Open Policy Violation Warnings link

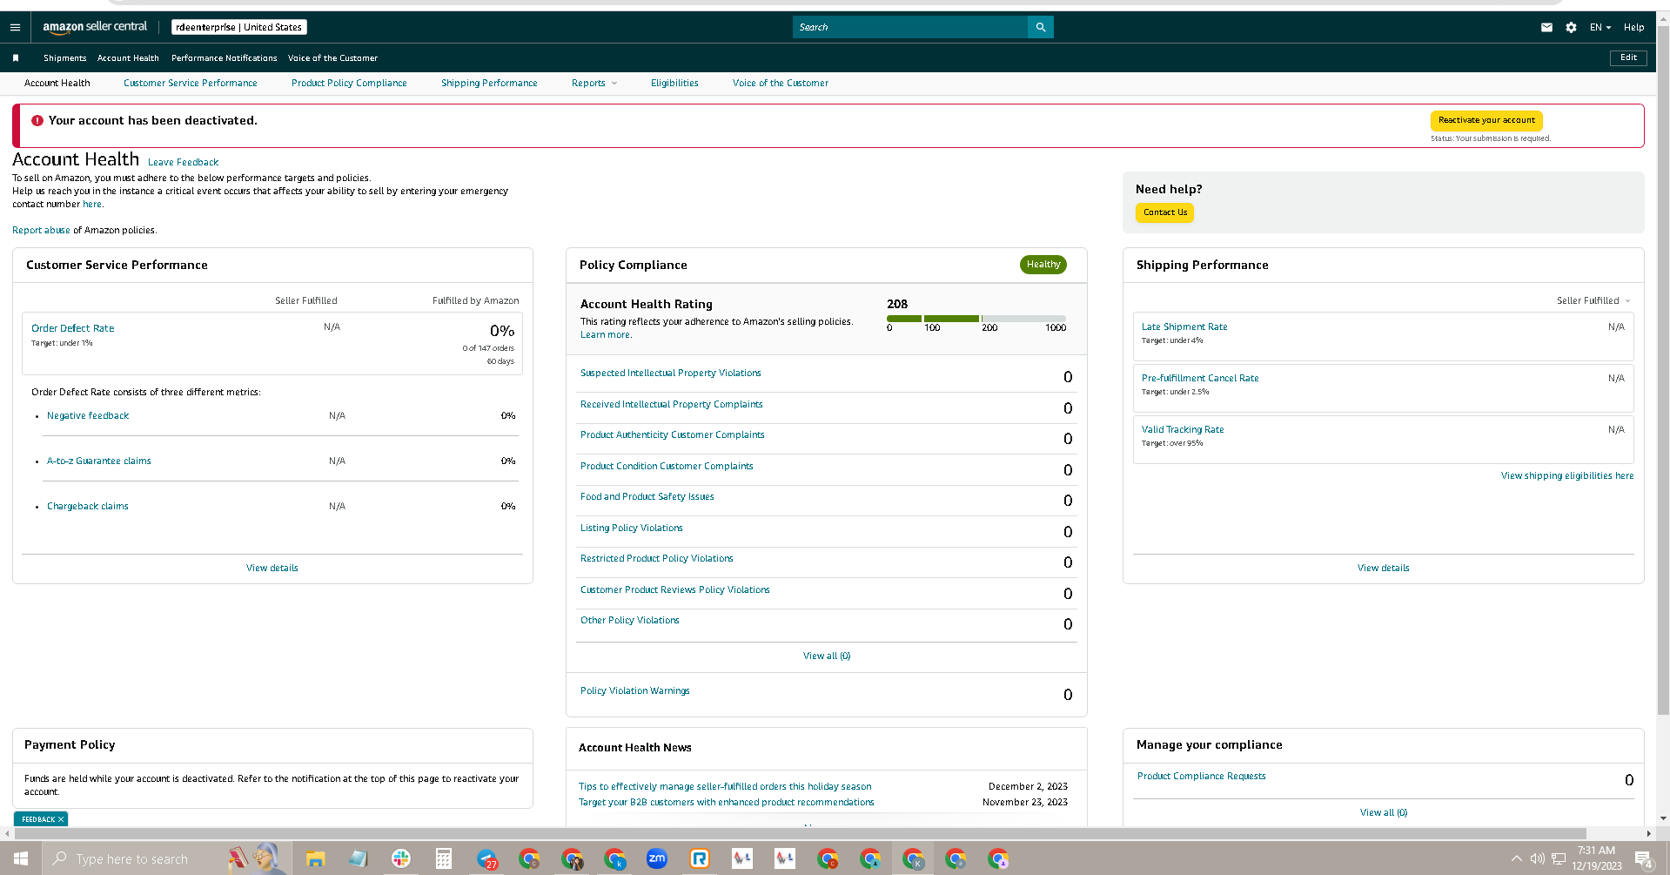[635, 690]
